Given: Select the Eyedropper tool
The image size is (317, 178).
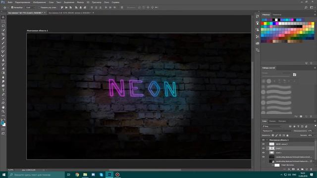Looking at the screenshot, I should click(3, 39).
